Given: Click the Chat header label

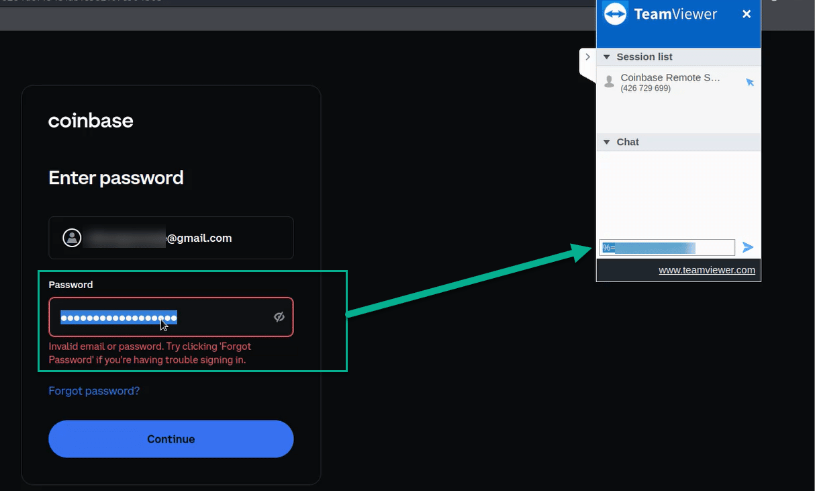Looking at the screenshot, I should (628, 142).
